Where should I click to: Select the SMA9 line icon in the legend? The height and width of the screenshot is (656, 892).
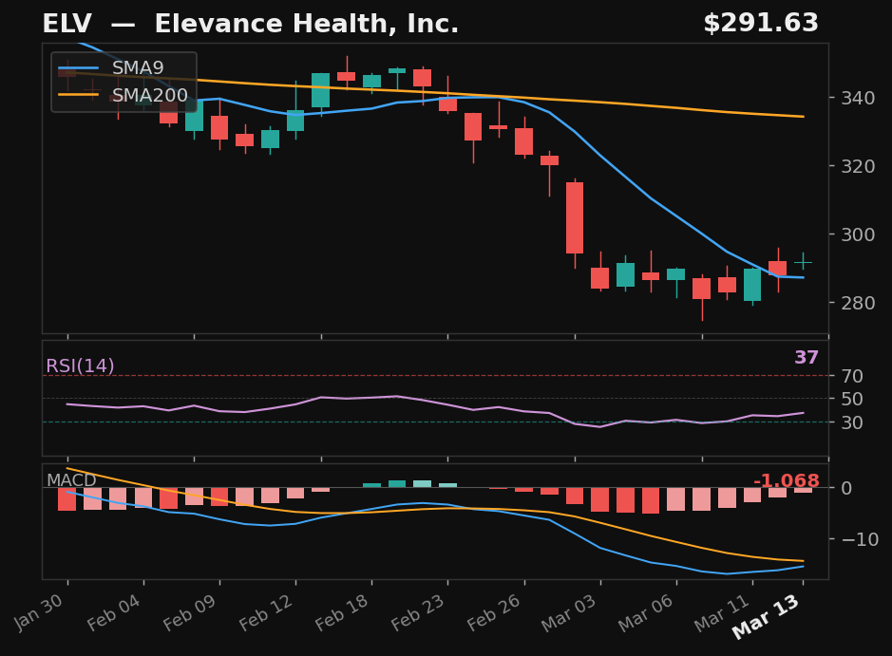click(81, 68)
